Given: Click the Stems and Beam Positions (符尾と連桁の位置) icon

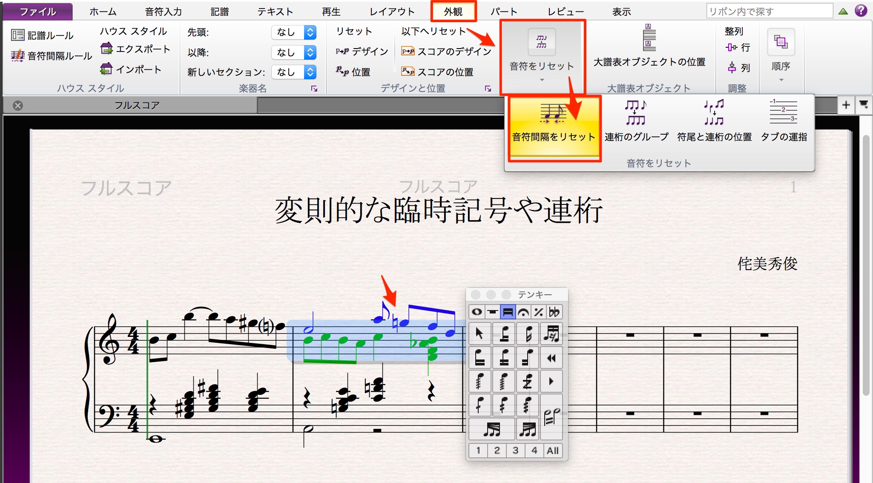Looking at the screenshot, I should point(714,121).
